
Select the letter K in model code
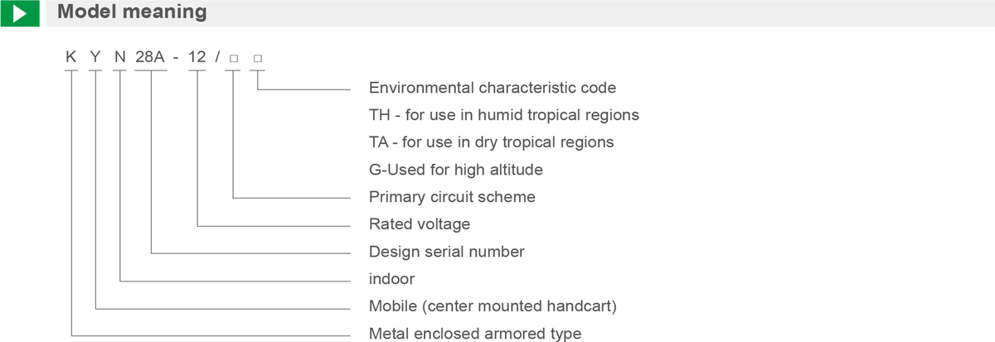click(x=72, y=58)
